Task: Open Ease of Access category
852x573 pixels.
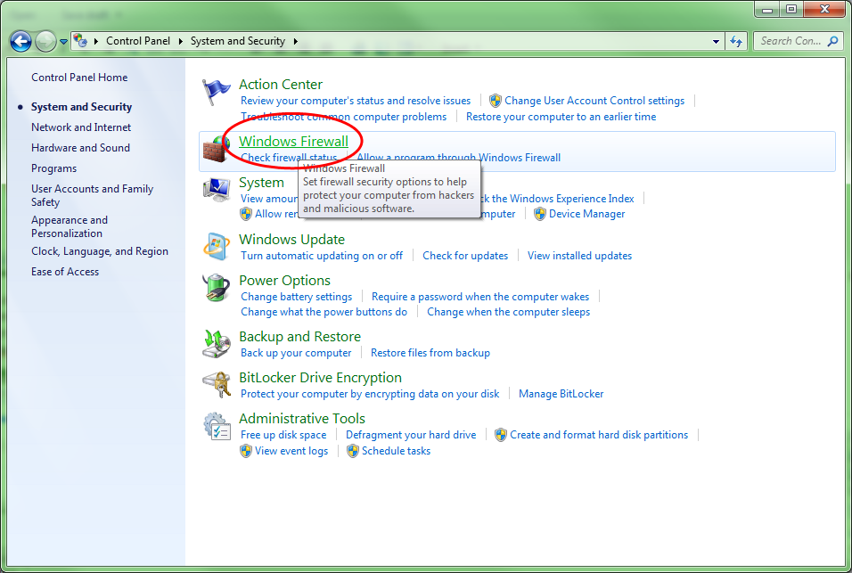Action: [65, 272]
